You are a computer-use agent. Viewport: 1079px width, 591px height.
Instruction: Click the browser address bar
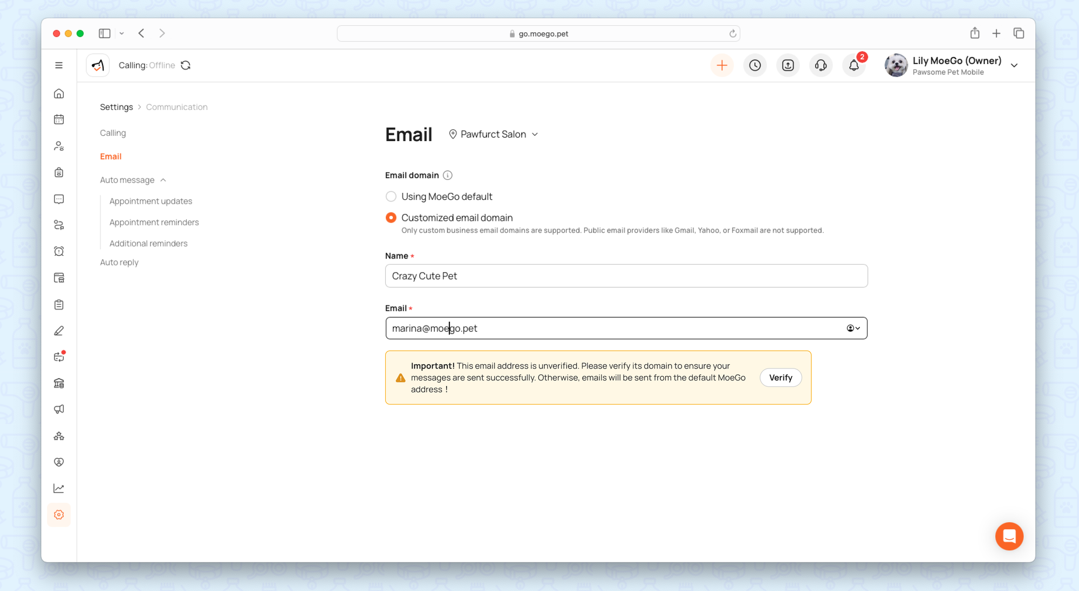tap(538, 33)
